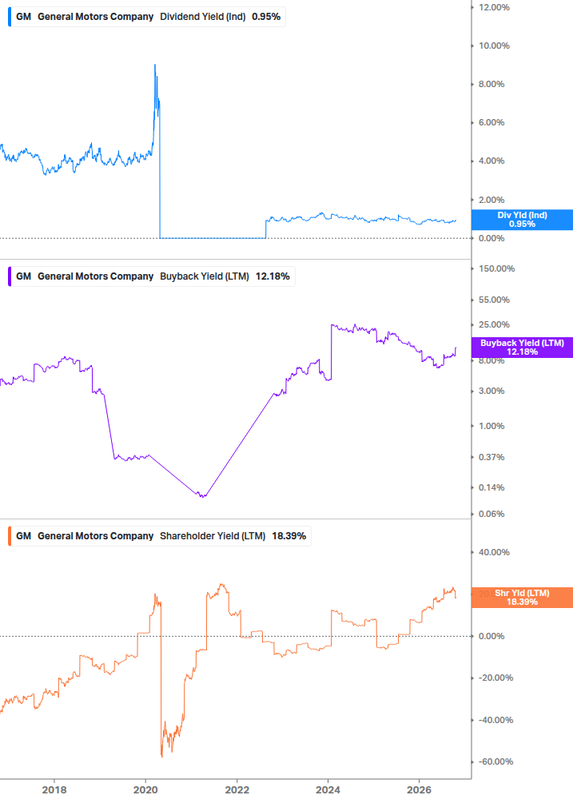Click the Shareholder Yield (LTM) legend label

tap(213, 536)
